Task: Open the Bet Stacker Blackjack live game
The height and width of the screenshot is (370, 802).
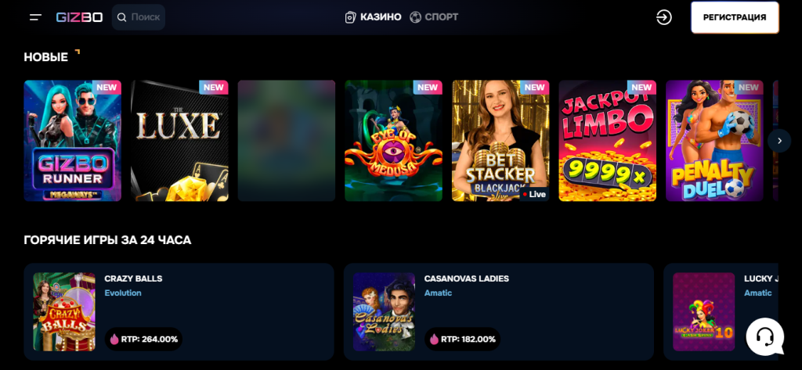Action: (x=500, y=141)
